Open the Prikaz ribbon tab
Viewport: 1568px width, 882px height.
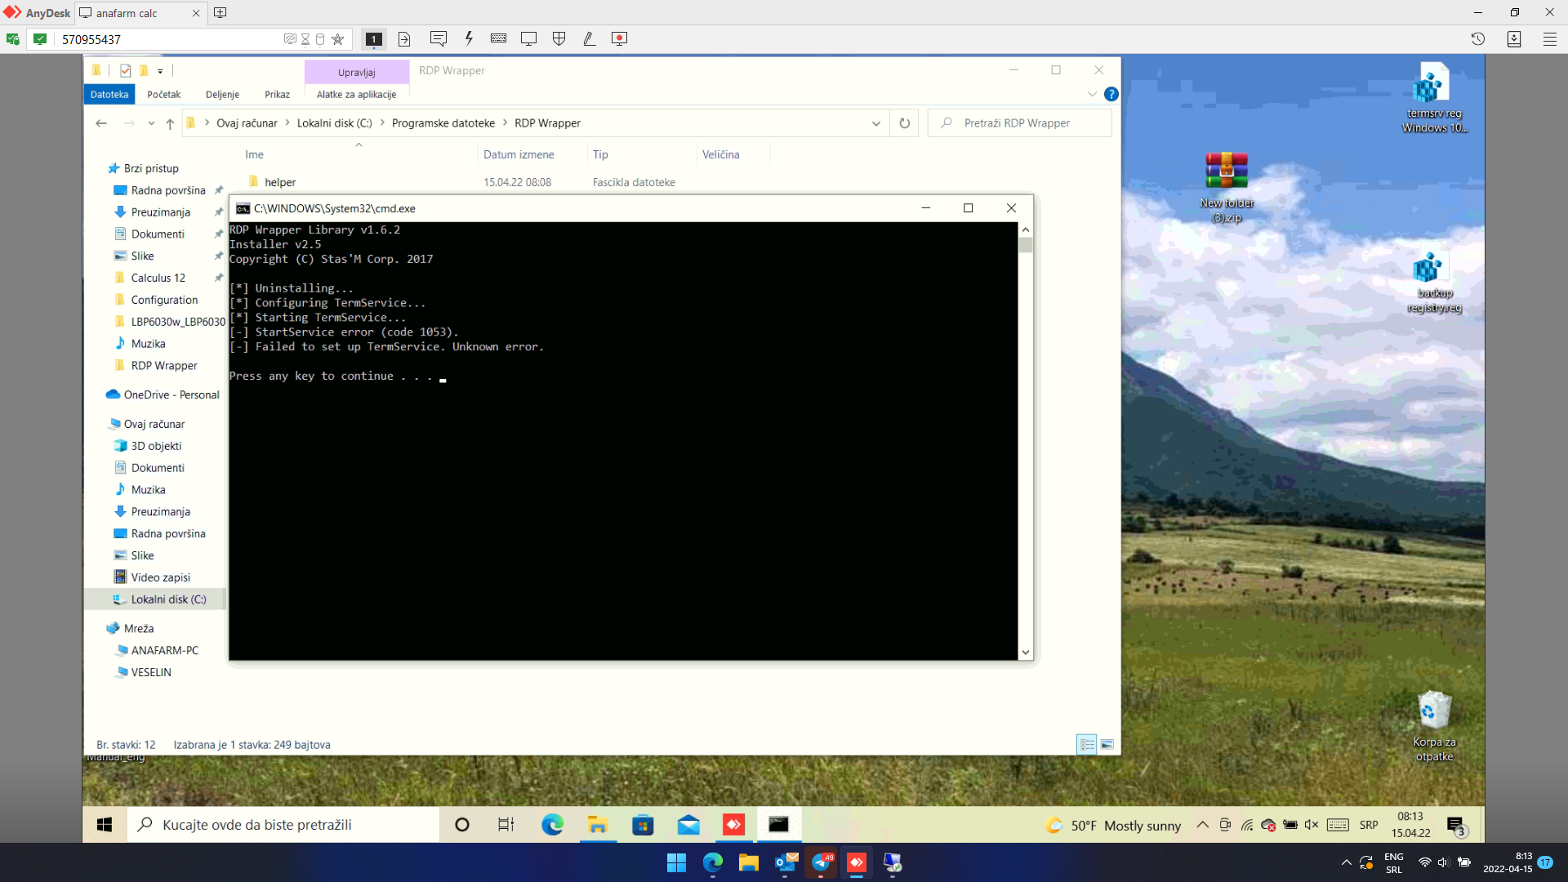277,94
